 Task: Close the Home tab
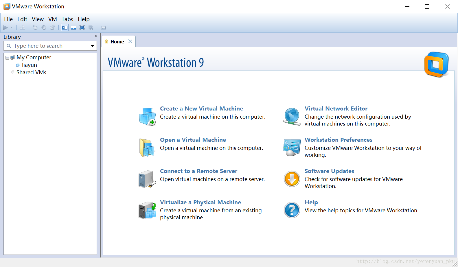pyautogui.click(x=130, y=41)
